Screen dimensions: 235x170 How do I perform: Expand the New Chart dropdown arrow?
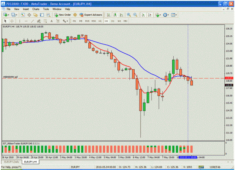tap(8, 15)
